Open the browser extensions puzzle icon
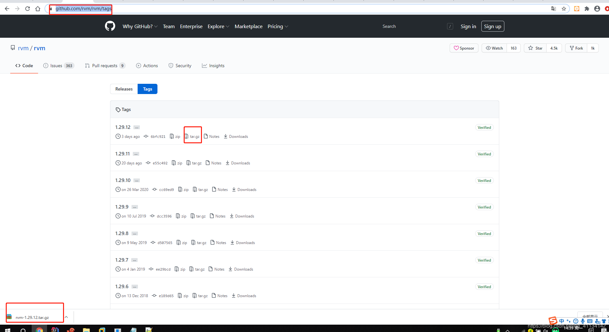 pyautogui.click(x=587, y=9)
